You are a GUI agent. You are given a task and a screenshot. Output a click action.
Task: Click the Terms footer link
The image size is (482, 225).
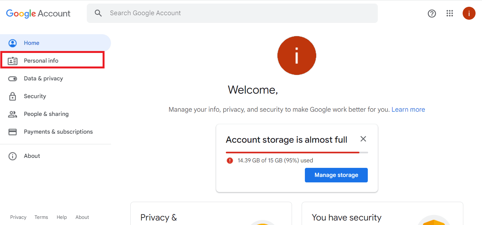[41, 217]
